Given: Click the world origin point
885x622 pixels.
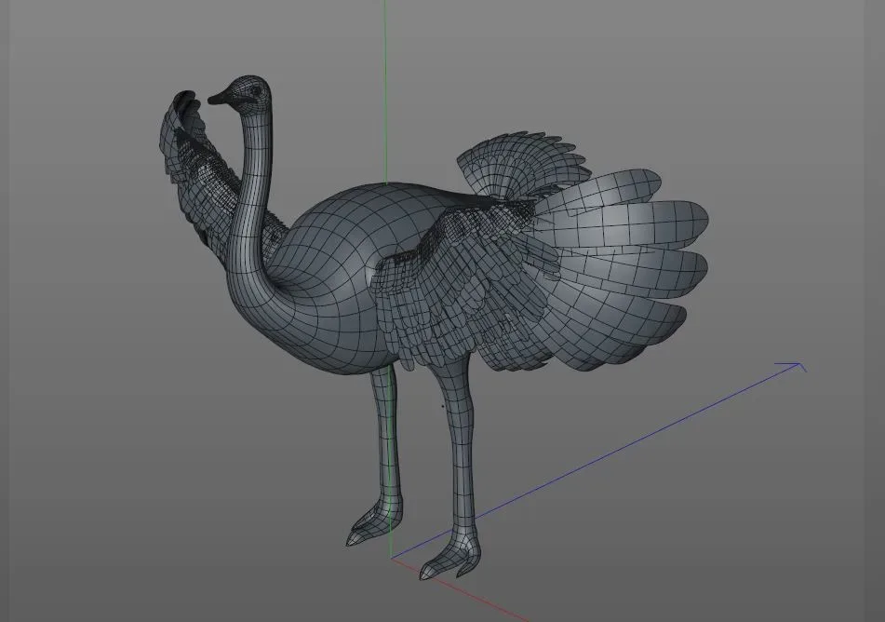Looking at the screenshot, I should (x=391, y=559).
